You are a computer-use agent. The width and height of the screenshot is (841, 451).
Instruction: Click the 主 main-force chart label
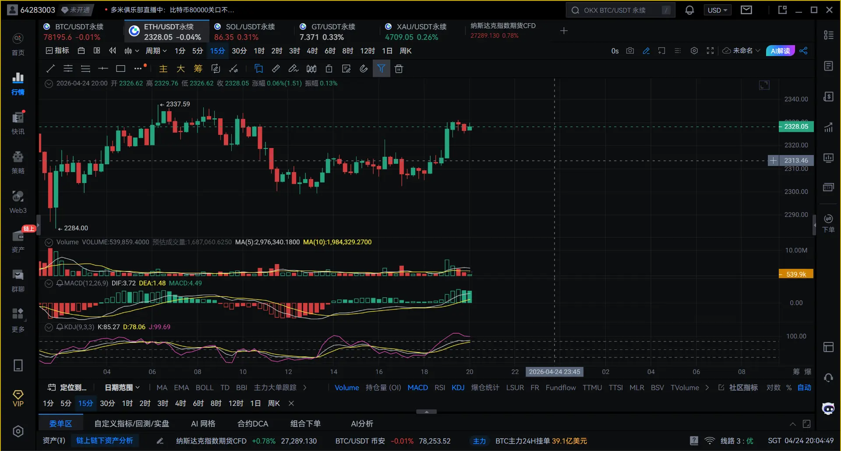pyautogui.click(x=163, y=69)
